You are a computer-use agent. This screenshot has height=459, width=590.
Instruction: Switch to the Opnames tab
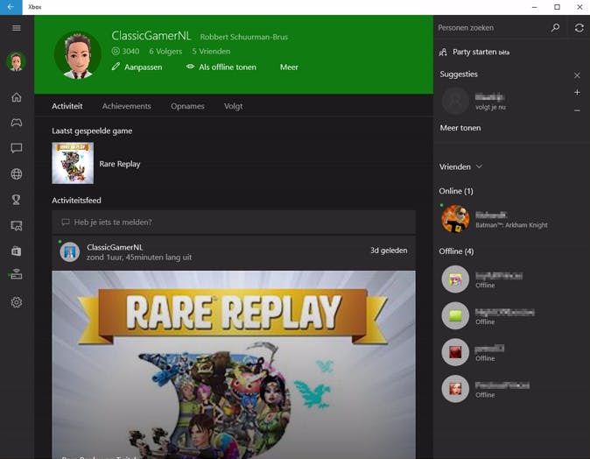tap(187, 106)
